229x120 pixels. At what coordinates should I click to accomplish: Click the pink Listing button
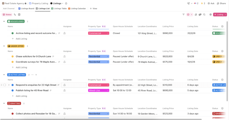pos(218,14)
